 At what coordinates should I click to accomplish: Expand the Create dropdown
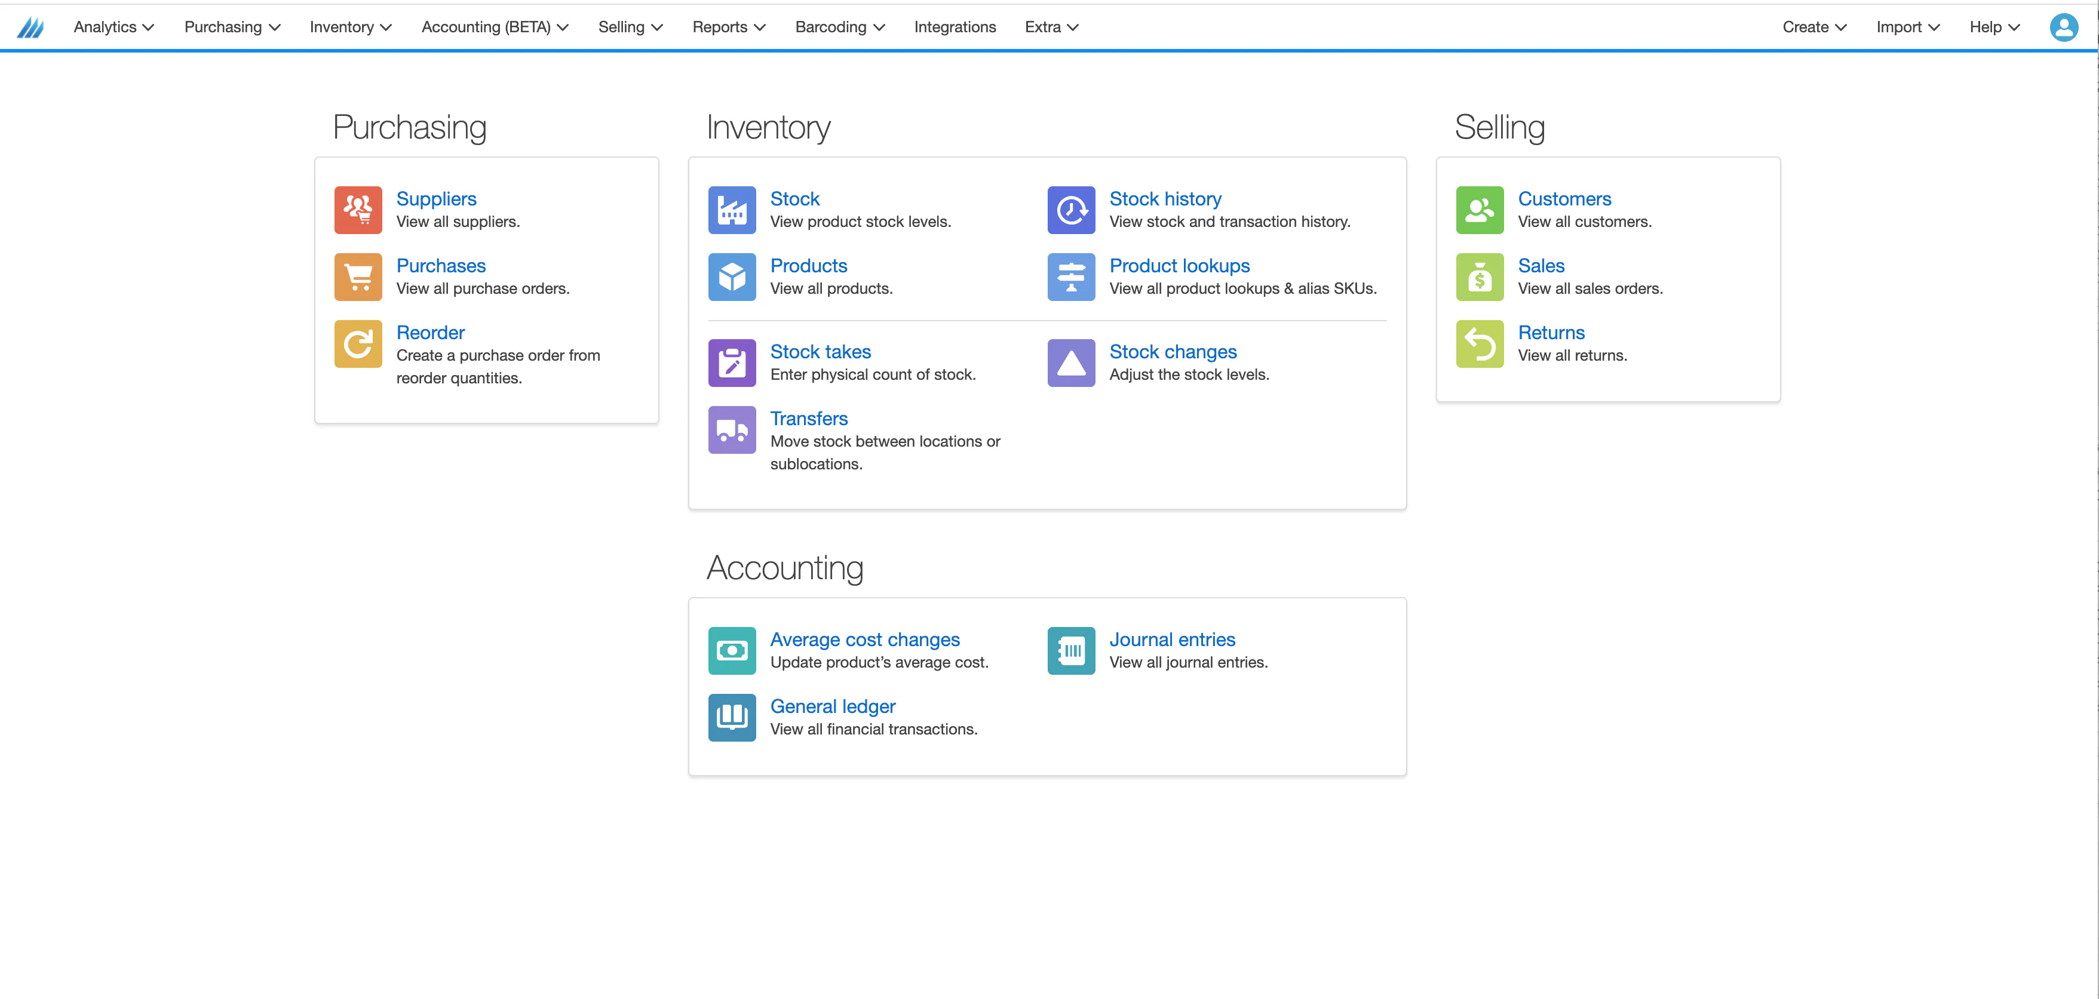1814,27
